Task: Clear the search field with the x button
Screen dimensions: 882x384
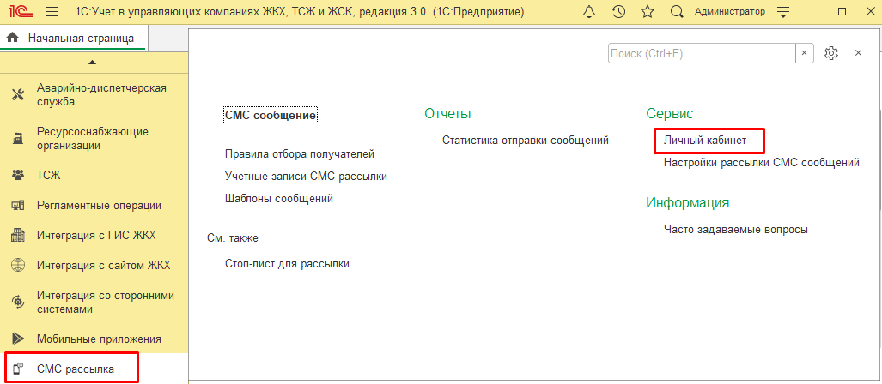Action: (805, 53)
